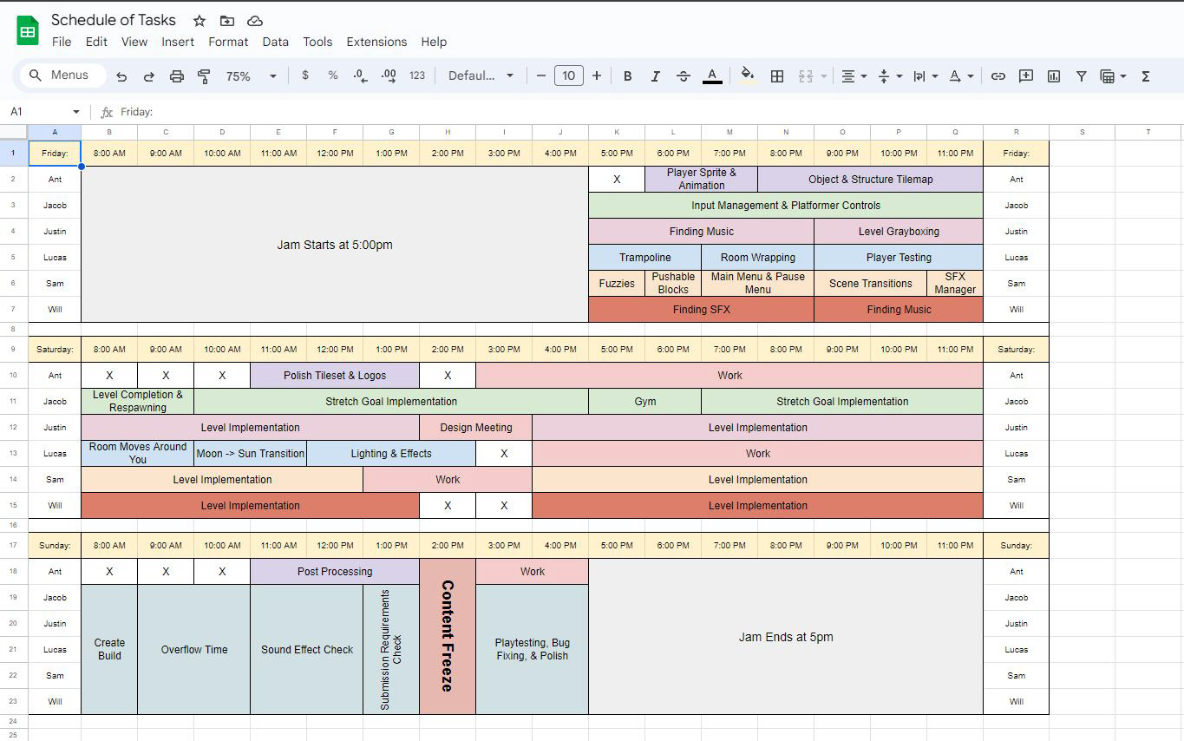Open the File menu
The height and width of the screenshot is (741, 1184).
point(62,42)
